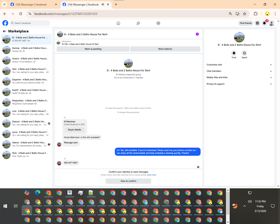Click the taskbar overflow scrollbar up arrow
The height and width of the screenshot is (224, 280).
(228, 190)
